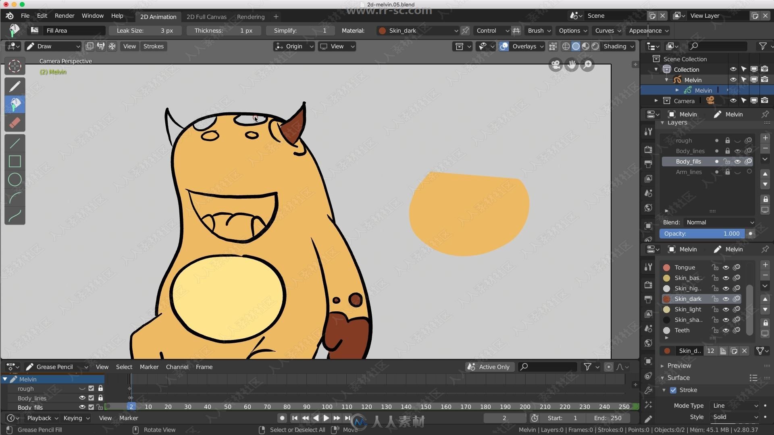The height and width of the screenshot is (435, 774).
Task: Select the Grease Pencil Fill tool
Action: tap(15, 104)
